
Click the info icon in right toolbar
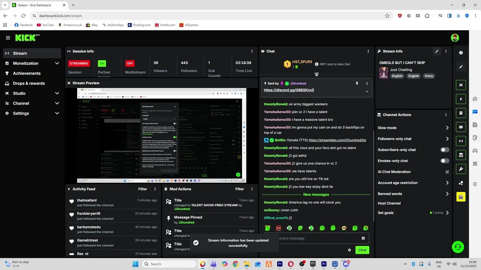[461, 53]
